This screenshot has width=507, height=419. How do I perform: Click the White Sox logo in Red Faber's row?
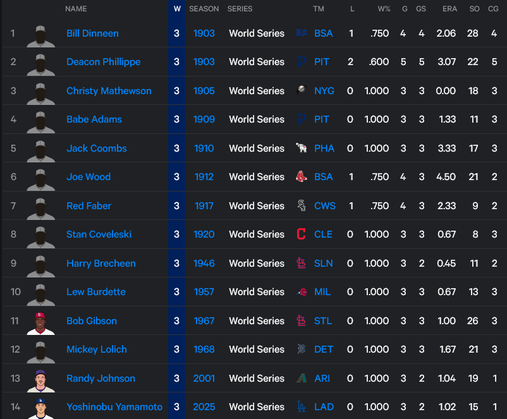click(302, 205)
